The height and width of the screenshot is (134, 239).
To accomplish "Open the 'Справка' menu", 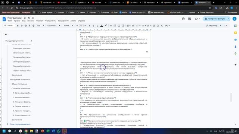I will point(81,21).
